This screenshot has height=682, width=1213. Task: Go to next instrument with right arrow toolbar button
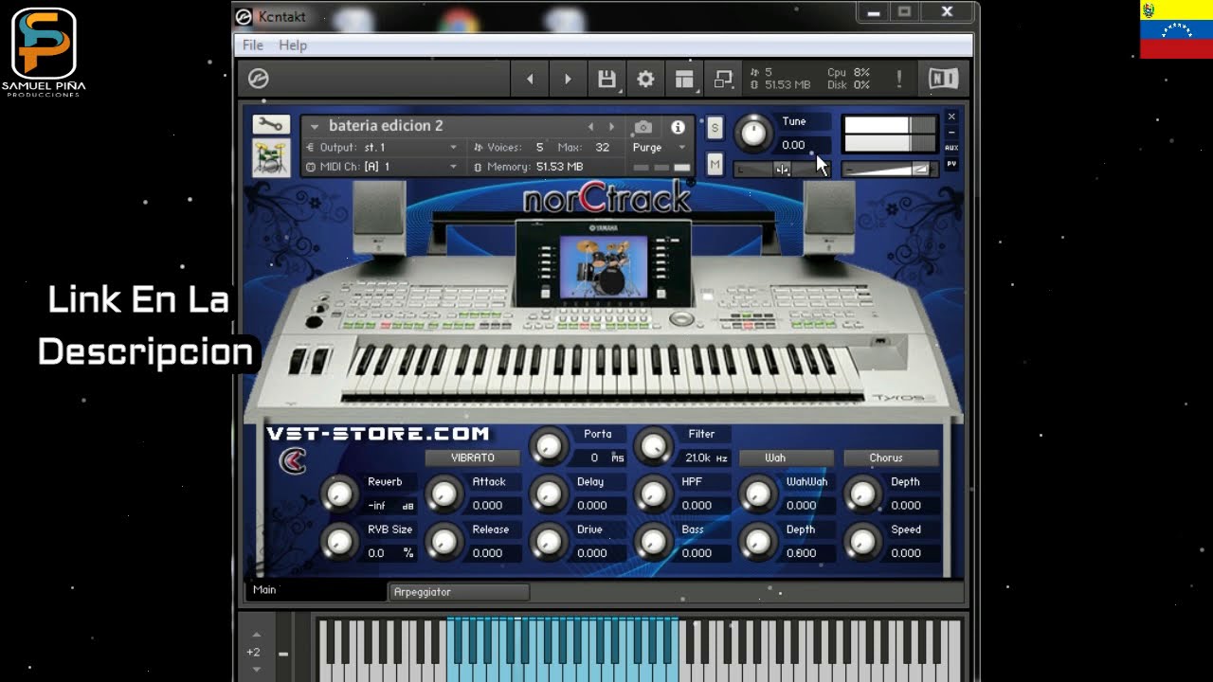[568, 80]
